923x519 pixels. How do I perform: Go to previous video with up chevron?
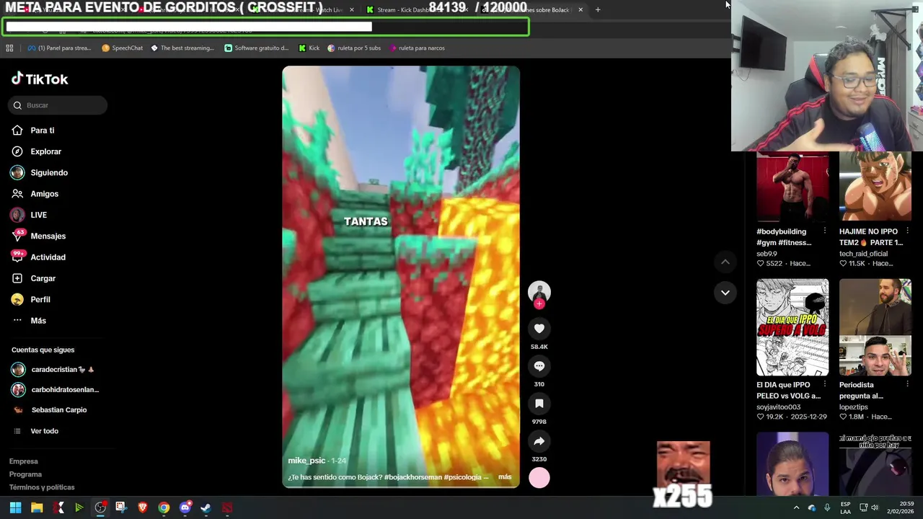(x=725, y=262)
